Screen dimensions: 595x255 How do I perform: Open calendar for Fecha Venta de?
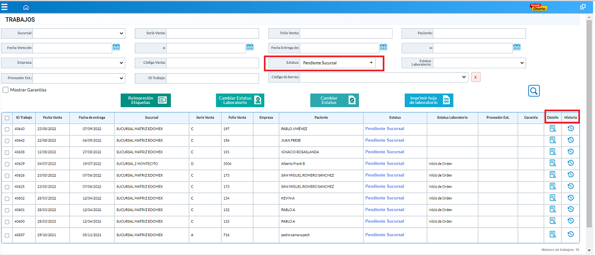point(116,47)
